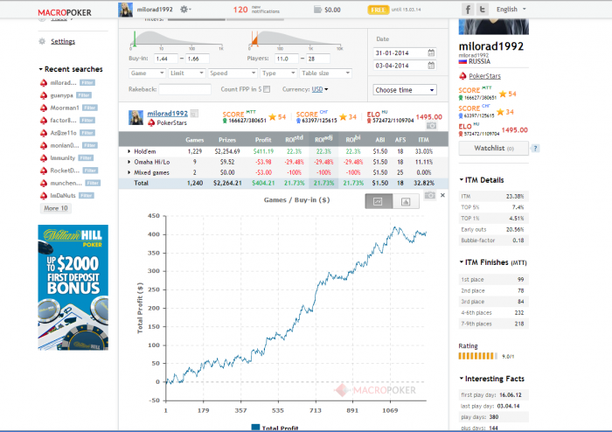Click the More 10 button
612x432 pixels.
click(x=56, y=208)
